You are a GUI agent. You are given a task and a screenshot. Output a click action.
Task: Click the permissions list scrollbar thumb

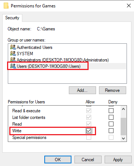pos(123,126)
